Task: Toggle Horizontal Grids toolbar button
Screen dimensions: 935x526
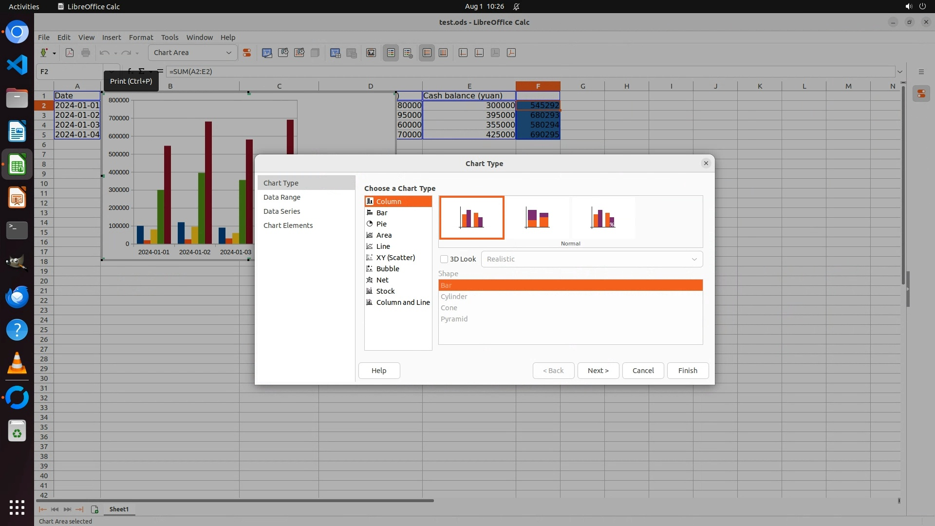Action: pos(427,53)
